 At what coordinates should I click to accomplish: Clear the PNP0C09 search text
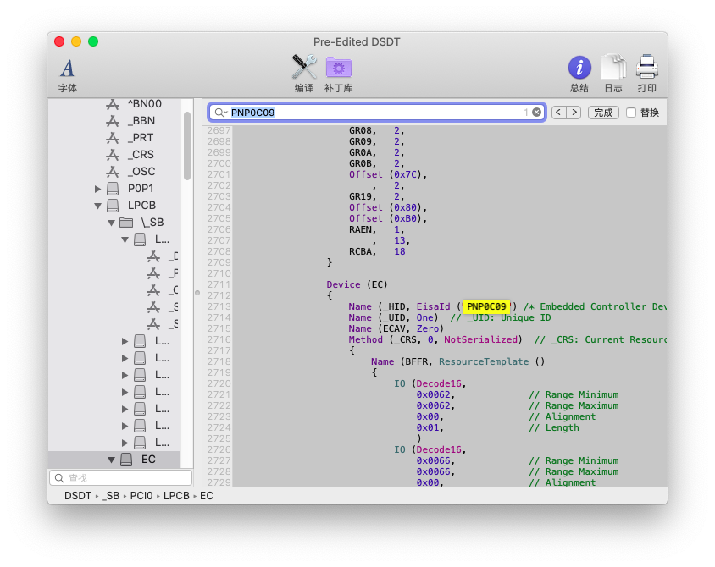pyautogui.click(x=536, y=113)
